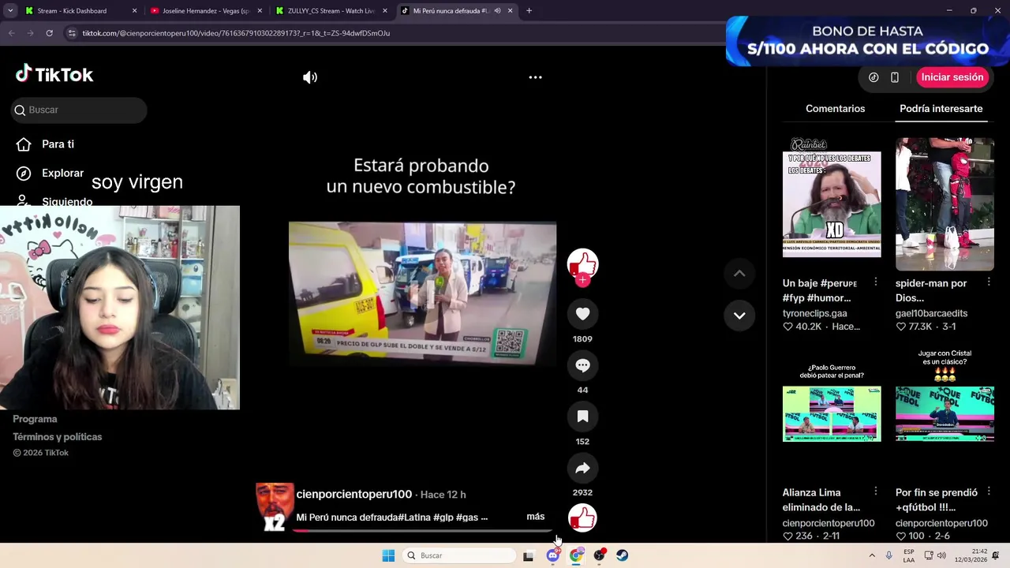Click the BONO DE HASTA banner
The height and width of the screenshot is (568, 1010).
[x=867, y=41]
